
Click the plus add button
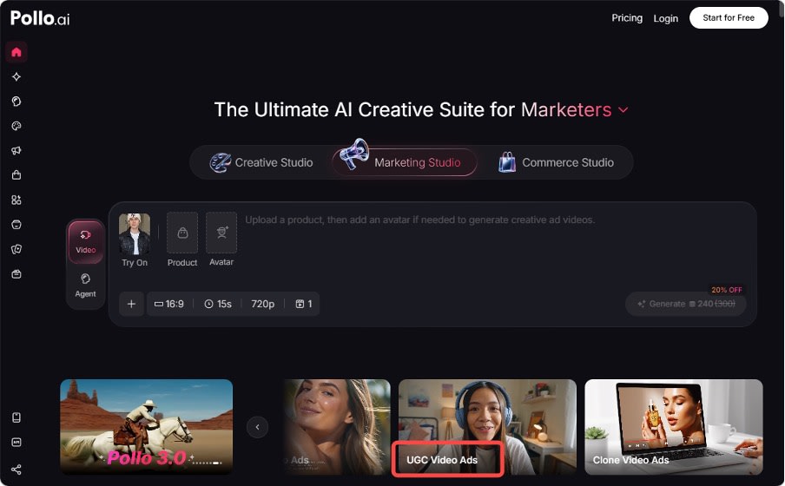(131, 304)
